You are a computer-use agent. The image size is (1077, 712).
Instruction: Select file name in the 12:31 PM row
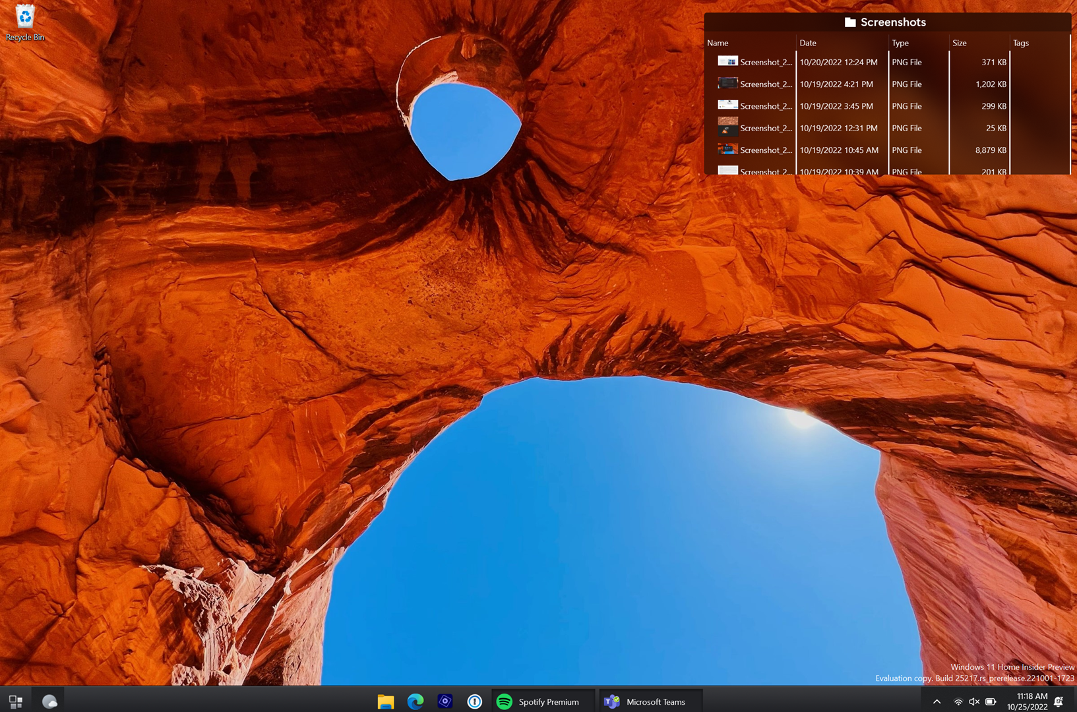pos(766,129)
